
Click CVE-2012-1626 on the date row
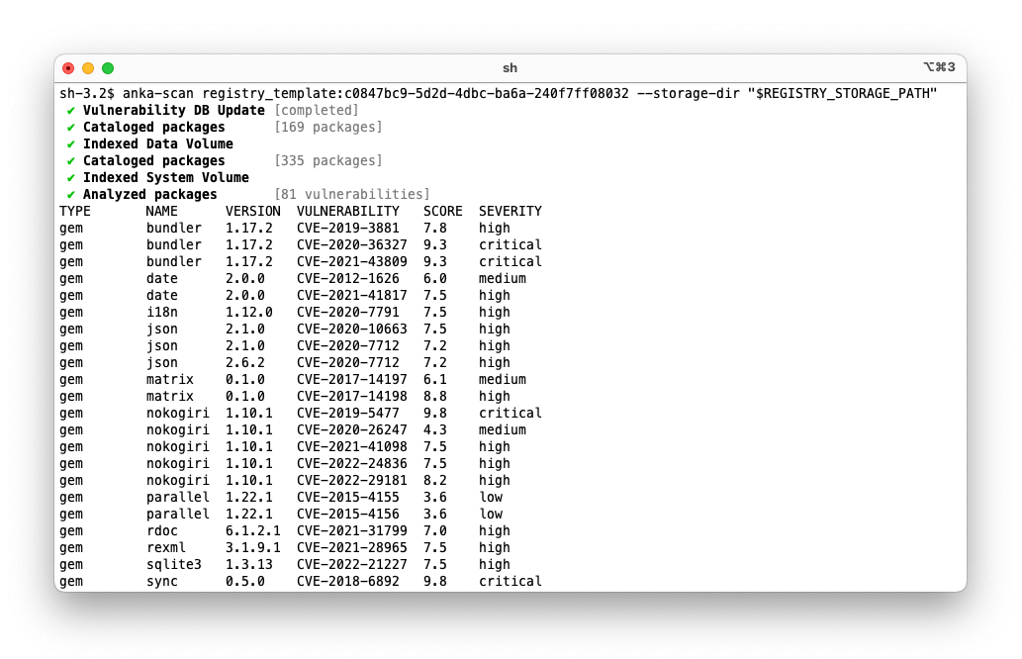(x=348, y=278)
